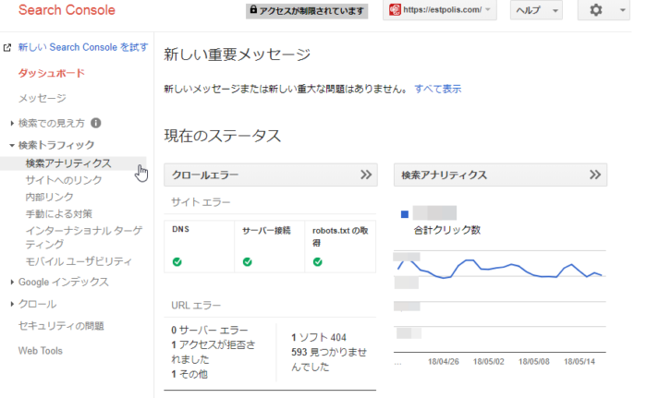Click the Google インデックス sidebar label
This screenshot has width=647, height=398.
click(x=64, y=282)
